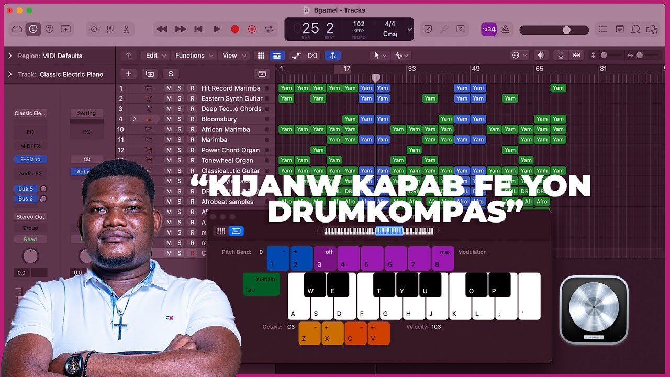
Task: Open the Audio FX slot
Action: coord(30,173)
